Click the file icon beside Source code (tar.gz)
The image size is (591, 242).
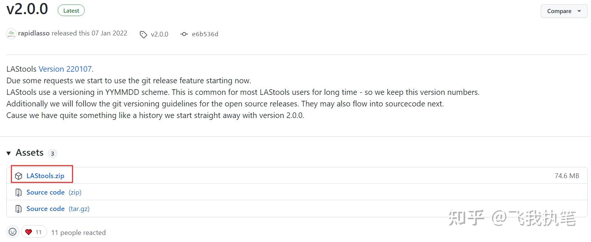(18, 209)
